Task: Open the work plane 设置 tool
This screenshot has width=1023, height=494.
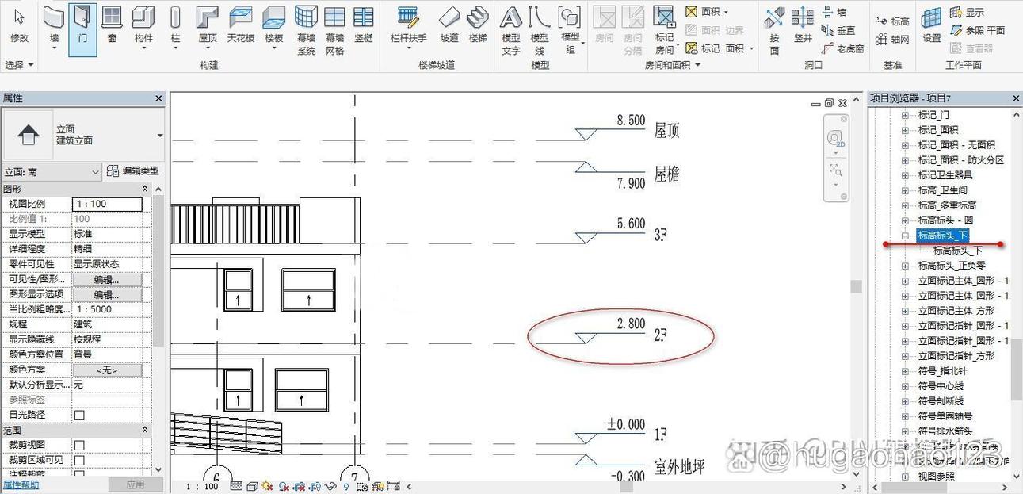Action: pos(932,25)
